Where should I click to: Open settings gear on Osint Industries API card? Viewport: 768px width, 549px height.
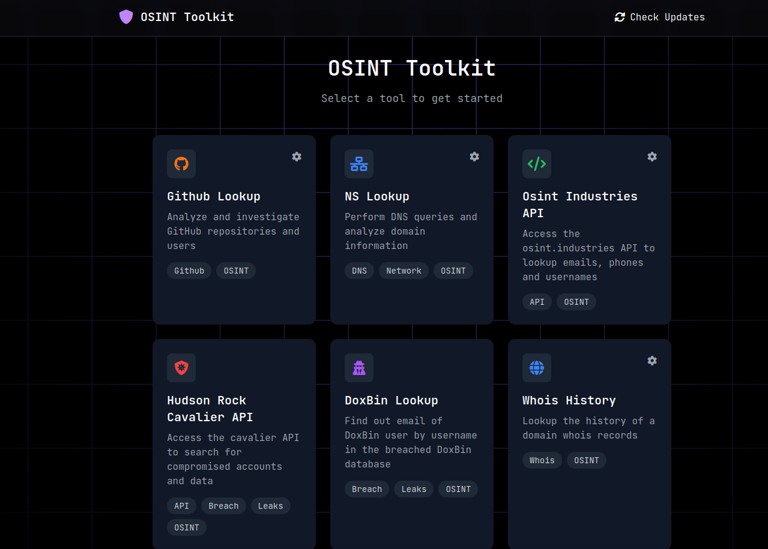(652, 157)
